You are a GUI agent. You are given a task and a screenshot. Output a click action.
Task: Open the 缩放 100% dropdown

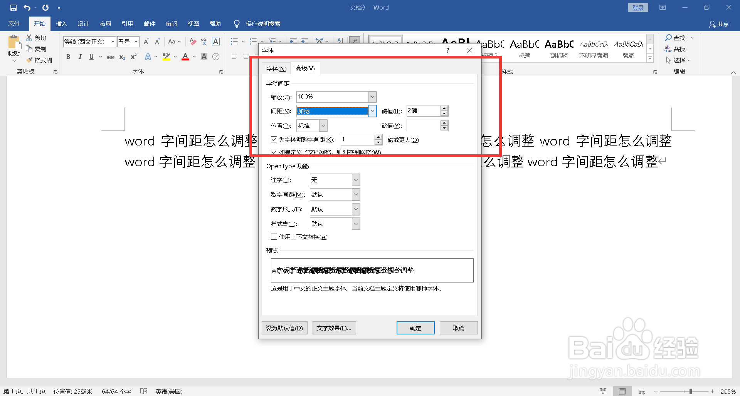[372, 97]
